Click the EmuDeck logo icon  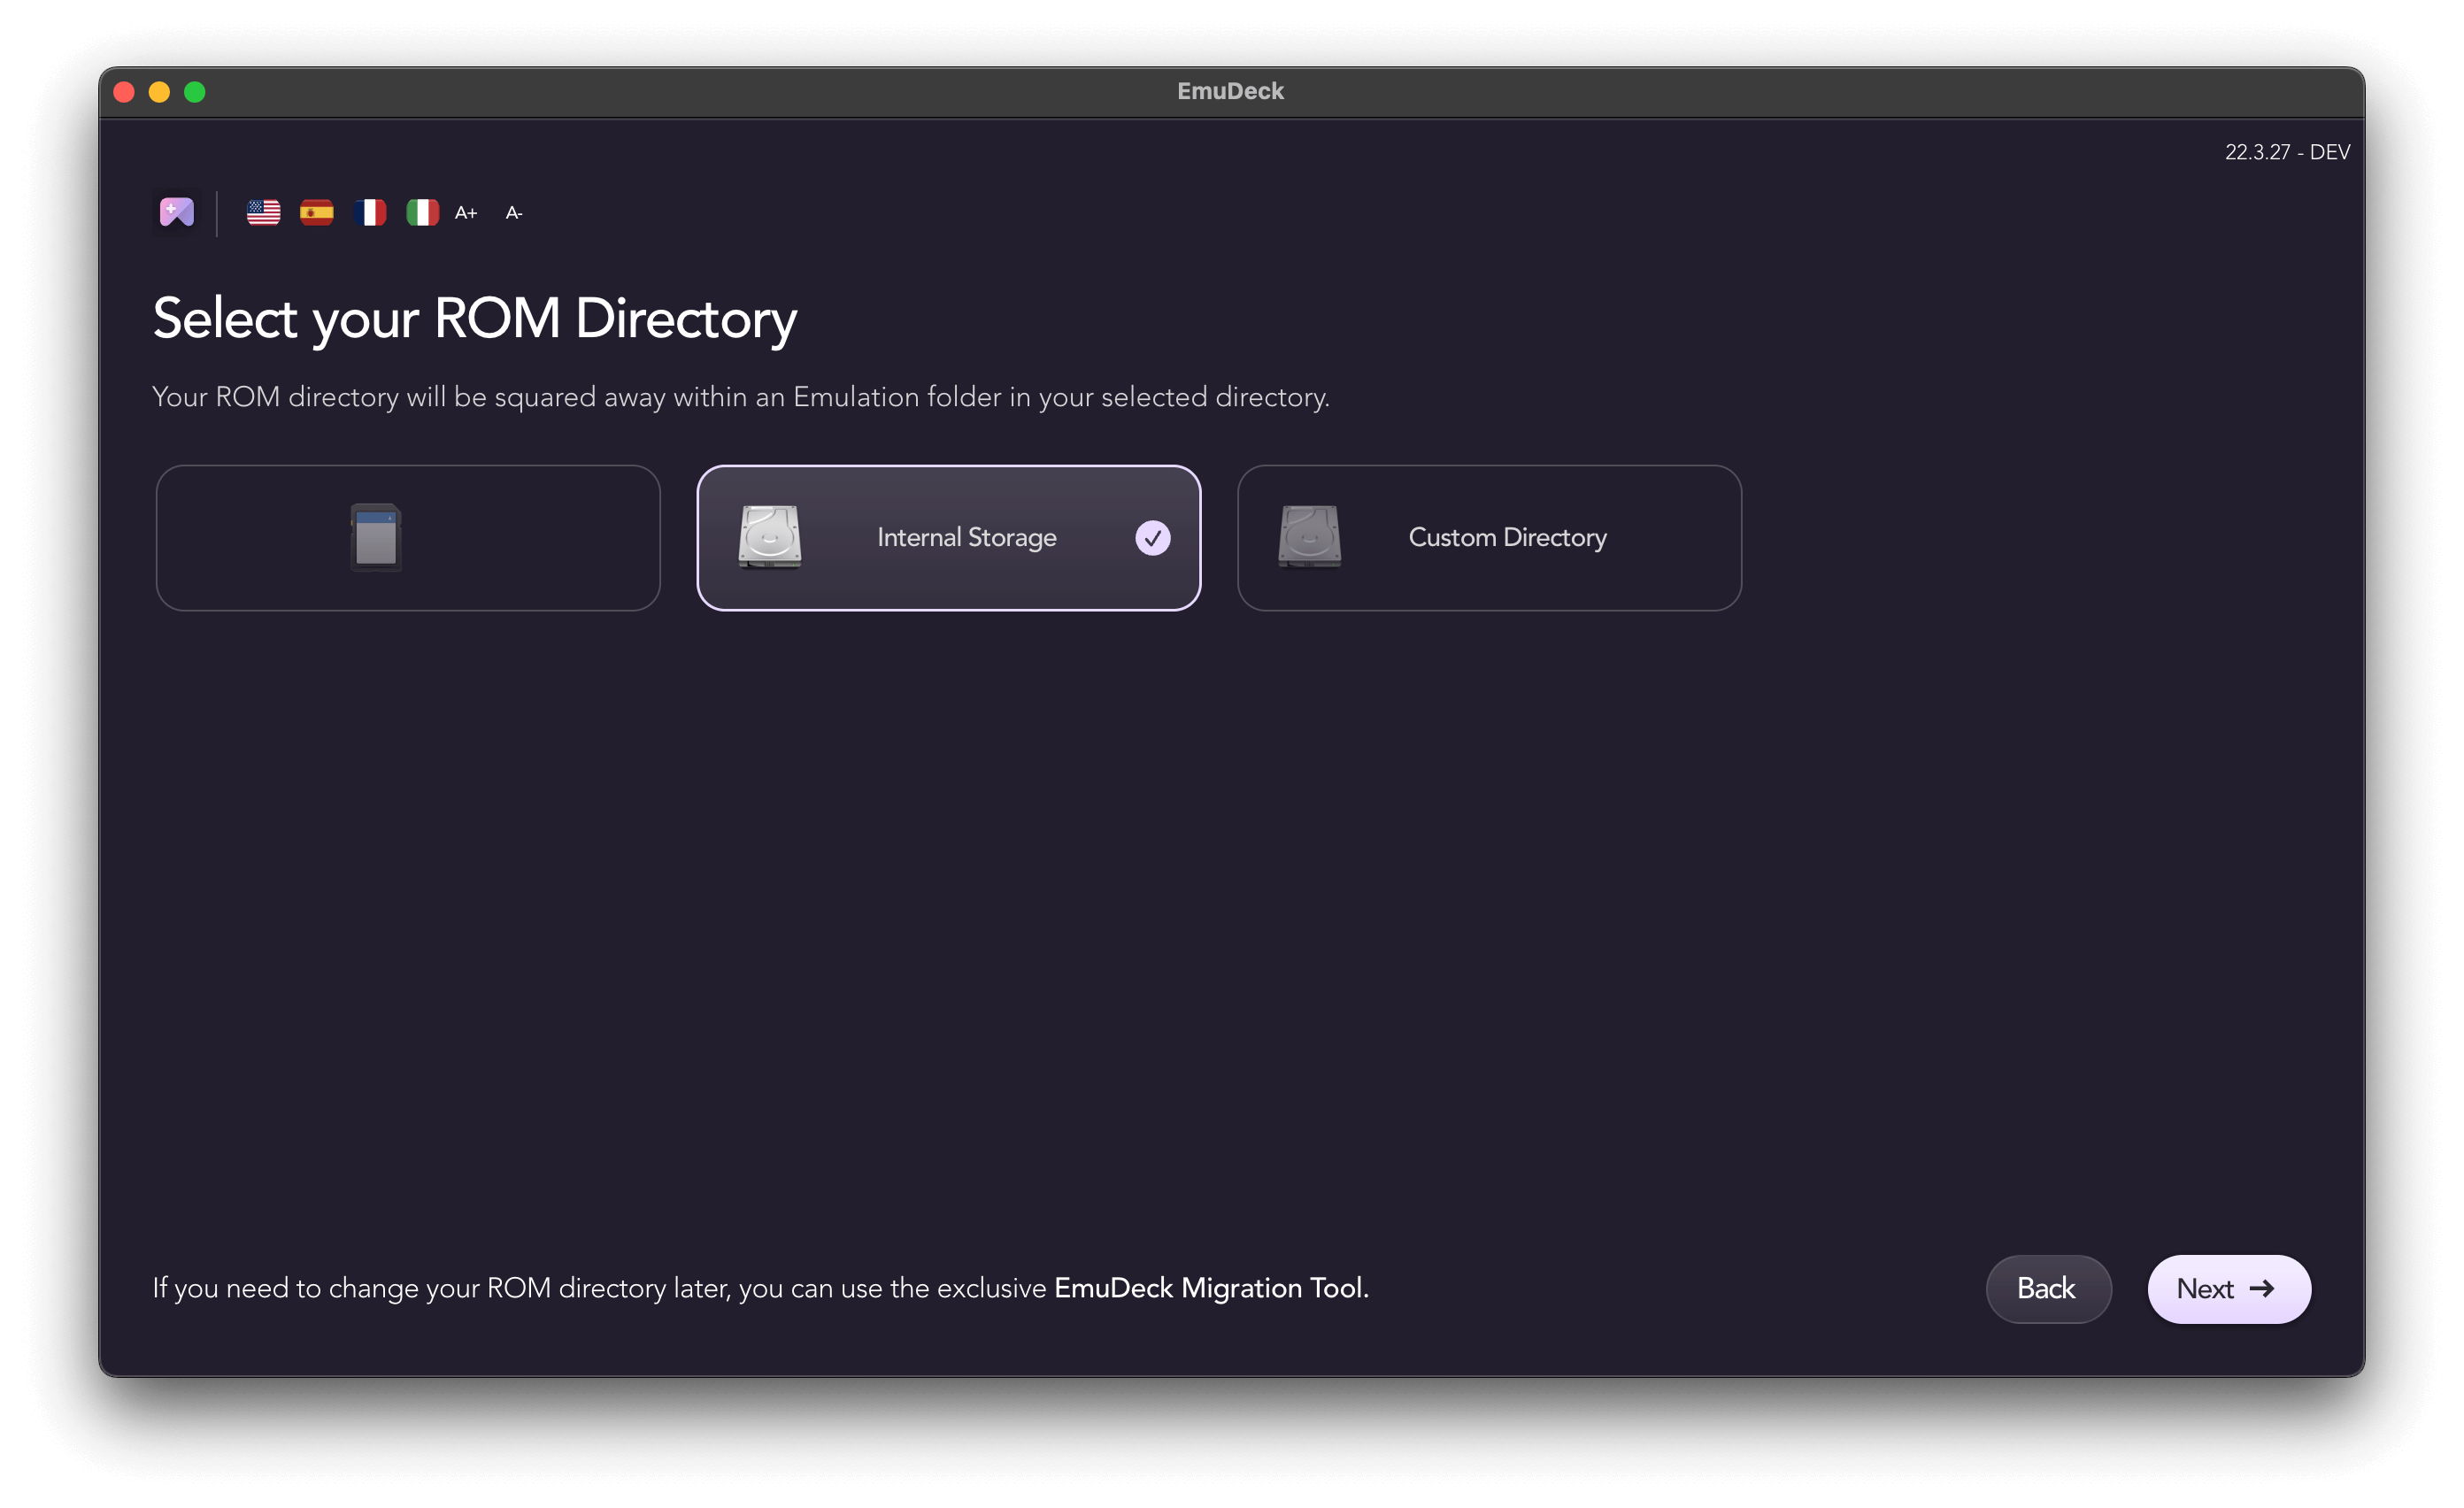(178, 212)
